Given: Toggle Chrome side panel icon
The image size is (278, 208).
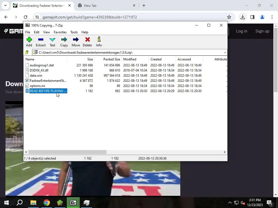Looking at the screenshot, I should click(x=252, y=17).
